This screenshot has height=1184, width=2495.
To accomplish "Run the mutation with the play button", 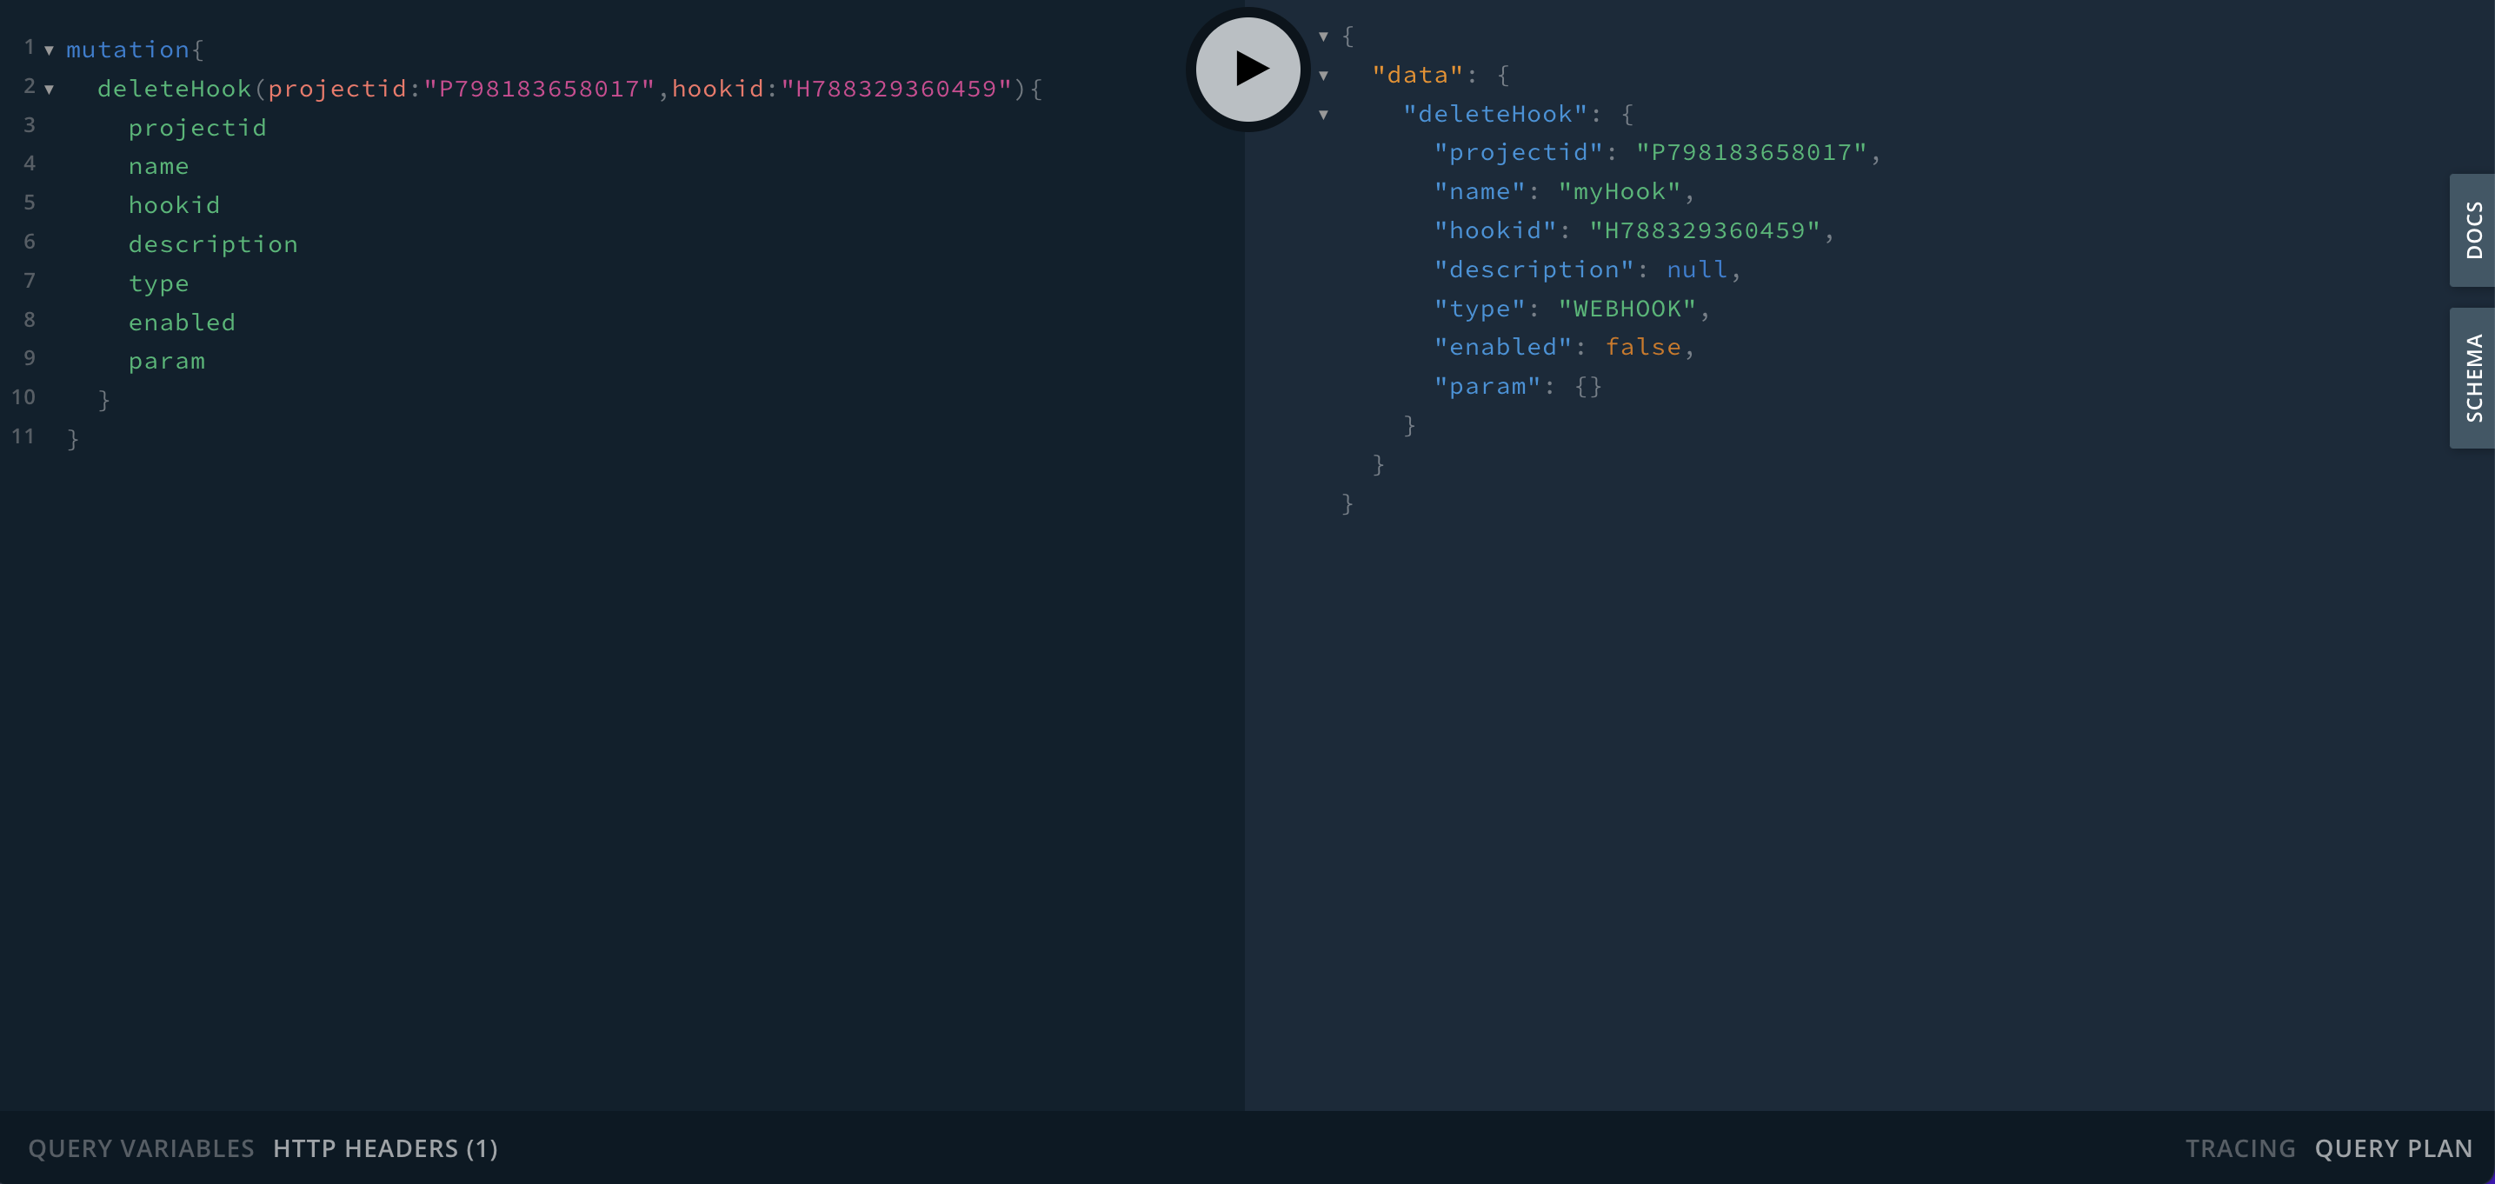I will point(1247,69).
